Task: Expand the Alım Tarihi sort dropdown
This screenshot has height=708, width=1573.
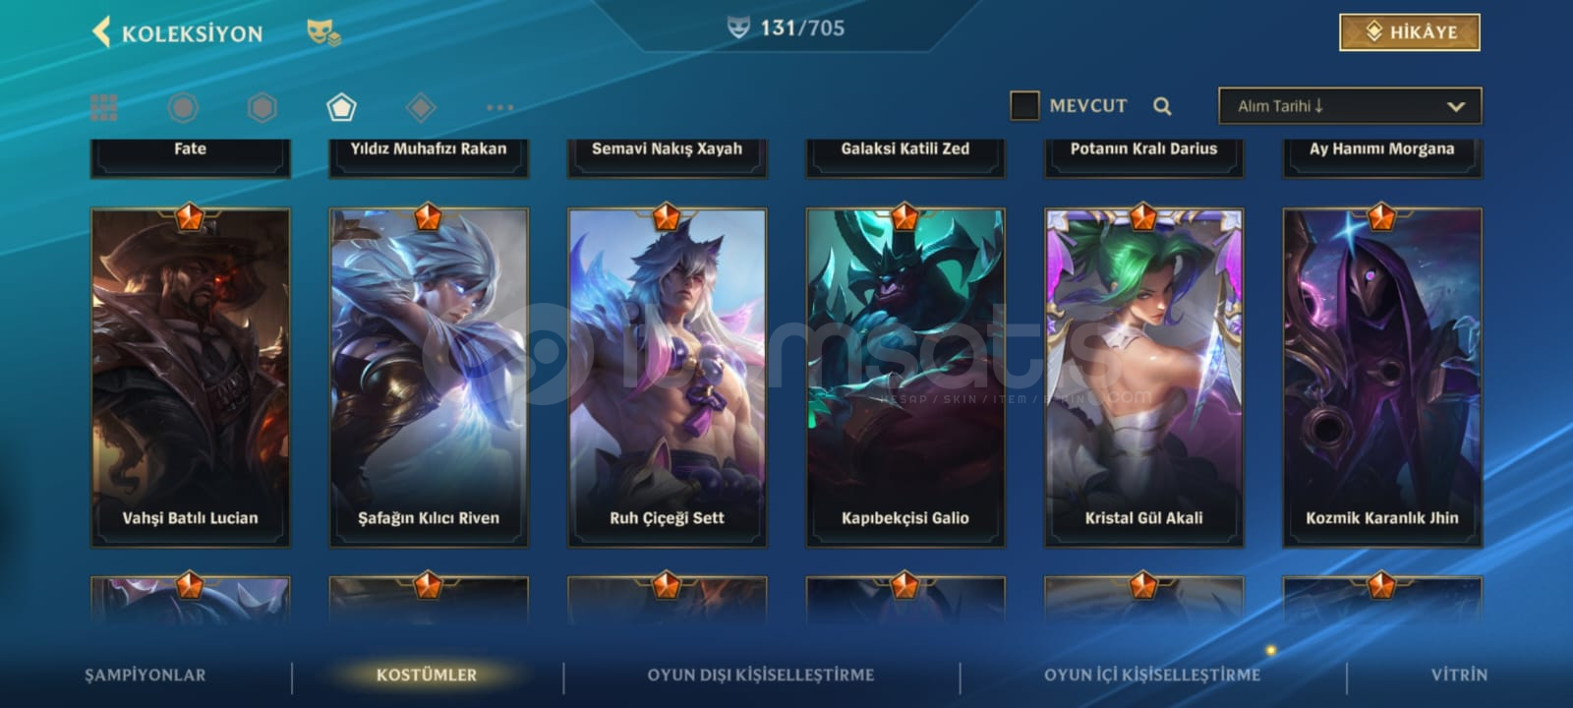Action: pyautogui.click(x=1349, y=106)
